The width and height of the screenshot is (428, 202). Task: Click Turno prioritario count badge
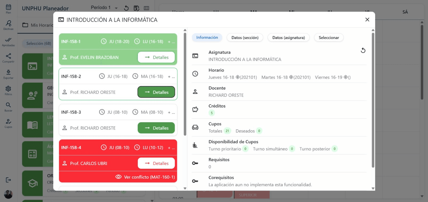pyautogui.click(x=245, y=149)
